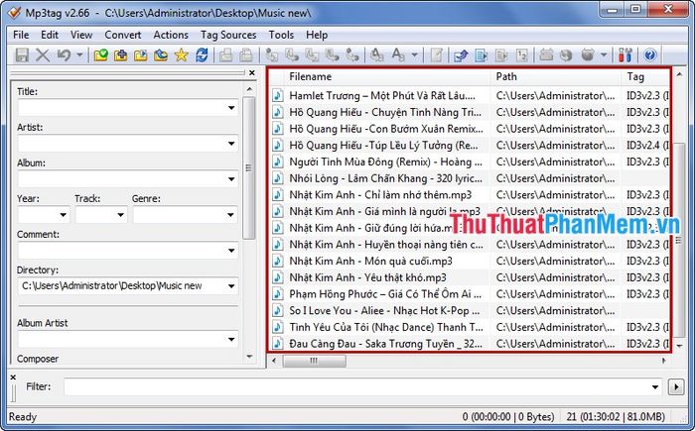Open the Track dropdown
Screen dimensions: 695x431
[120, 215]
